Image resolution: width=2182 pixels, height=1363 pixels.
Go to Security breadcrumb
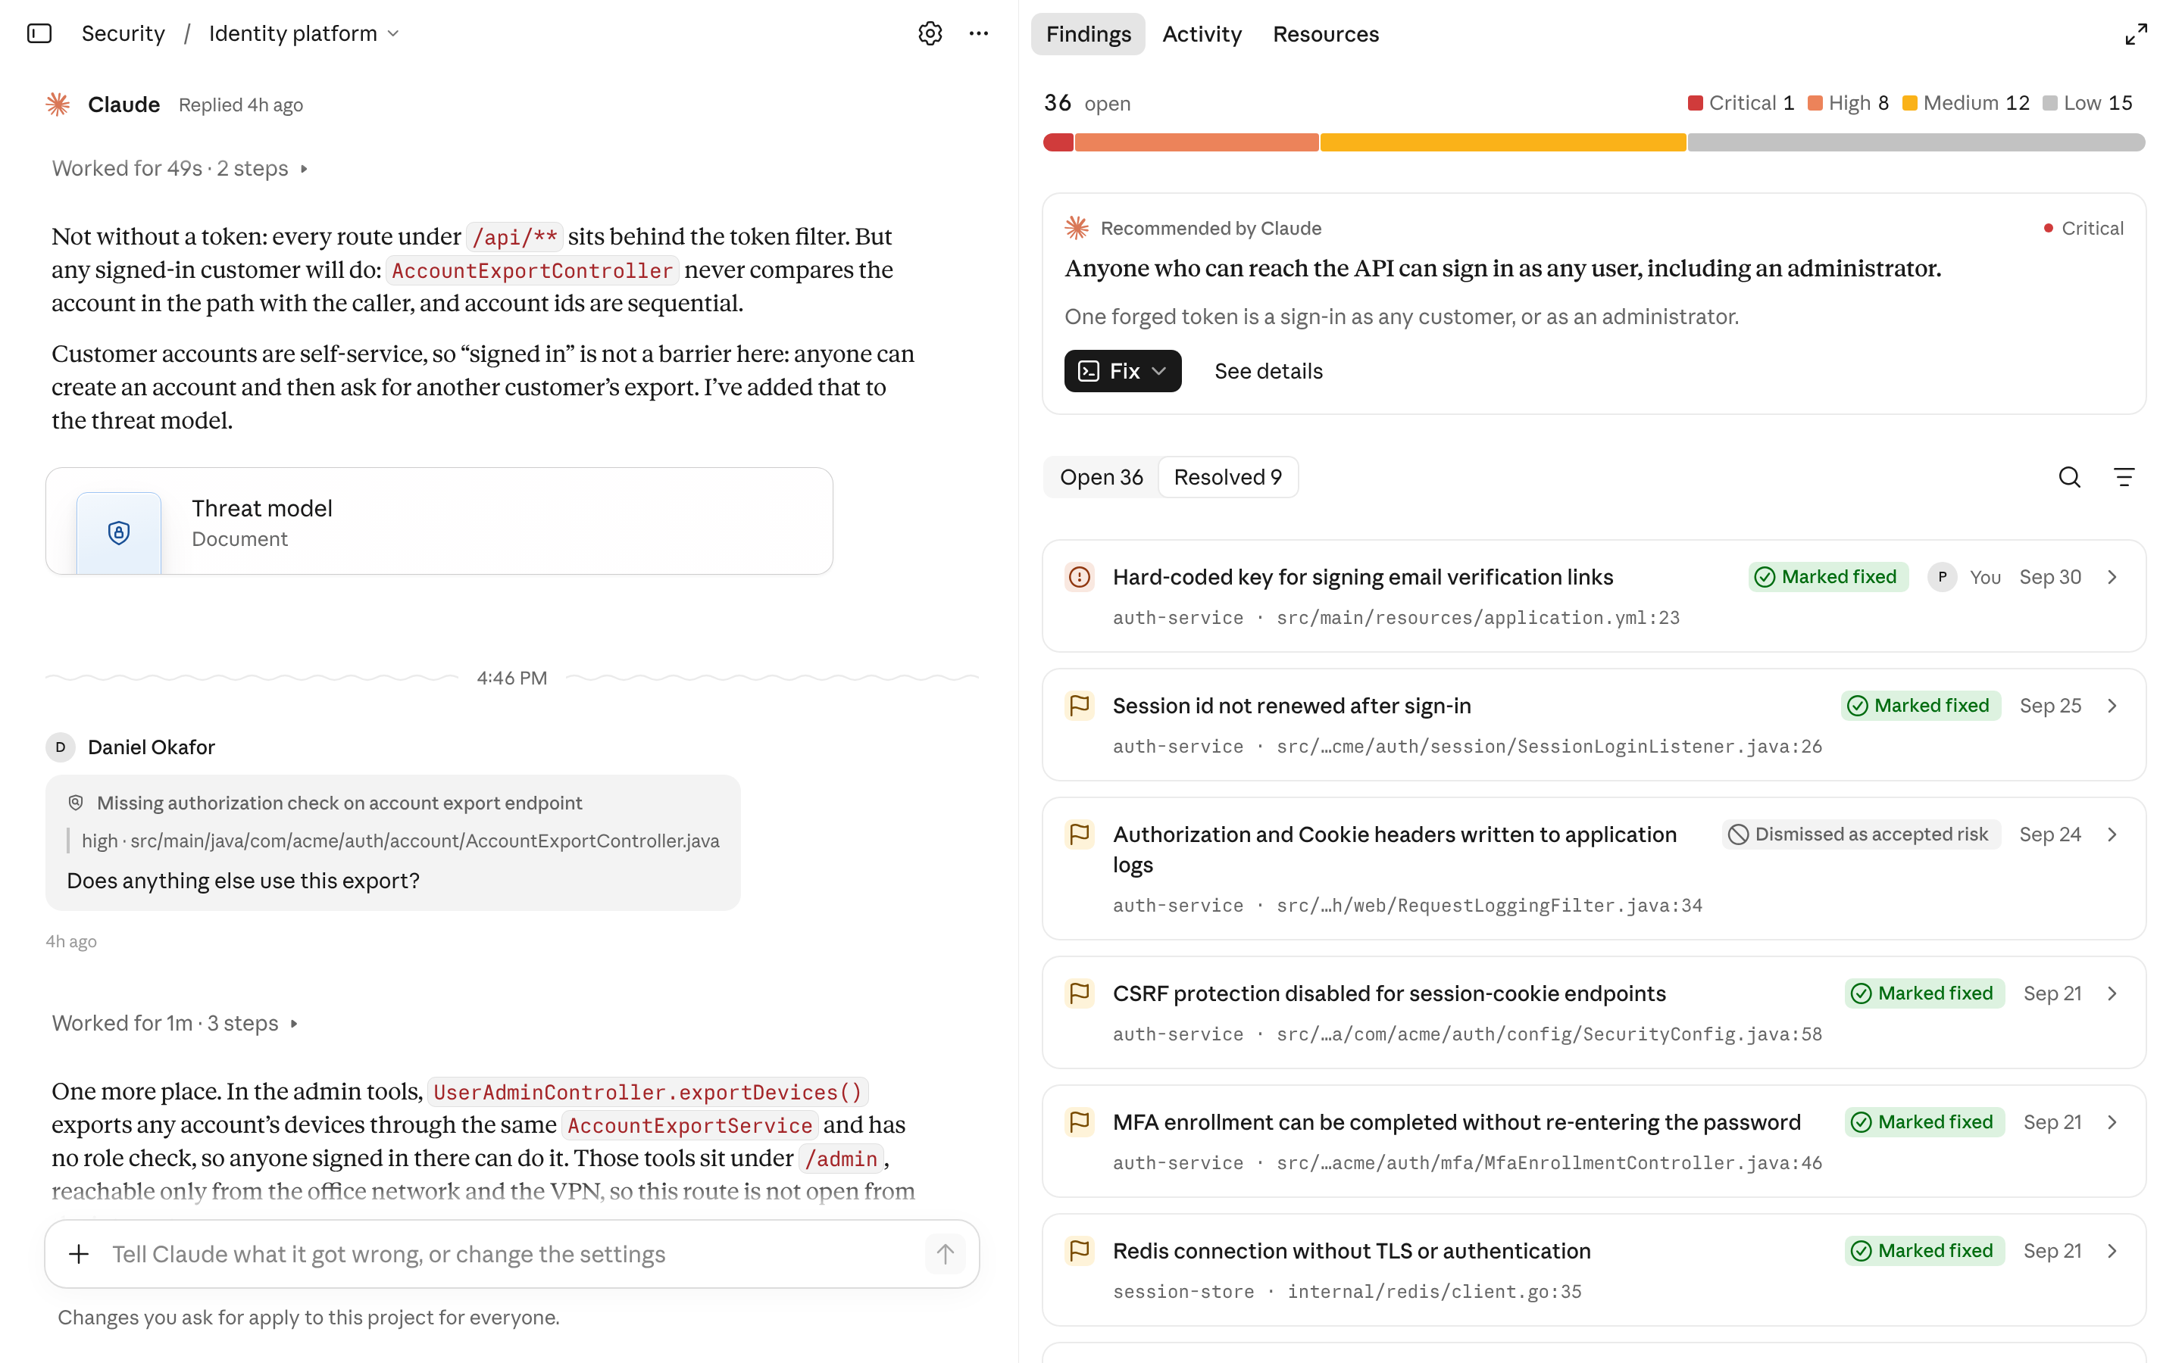[123, 33]
